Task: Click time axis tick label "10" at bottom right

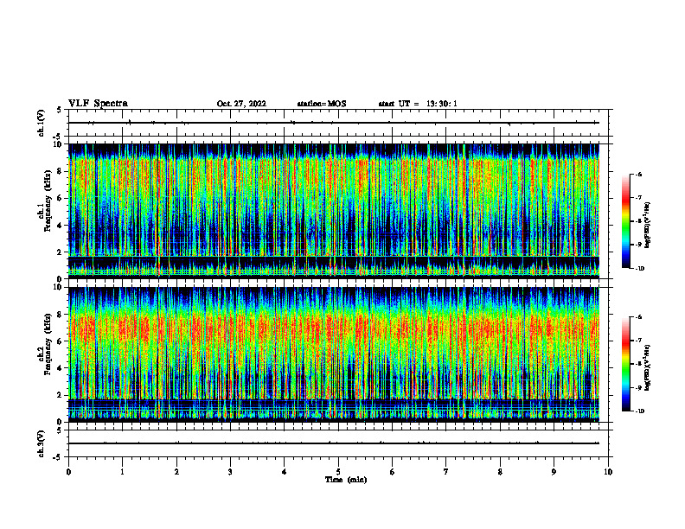Action: 608,472
